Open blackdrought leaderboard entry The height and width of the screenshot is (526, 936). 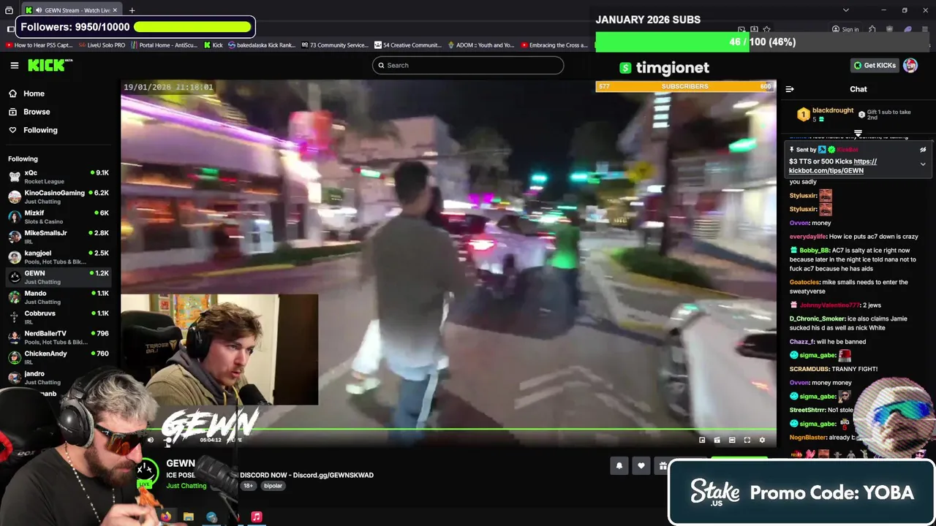(825, 115)
